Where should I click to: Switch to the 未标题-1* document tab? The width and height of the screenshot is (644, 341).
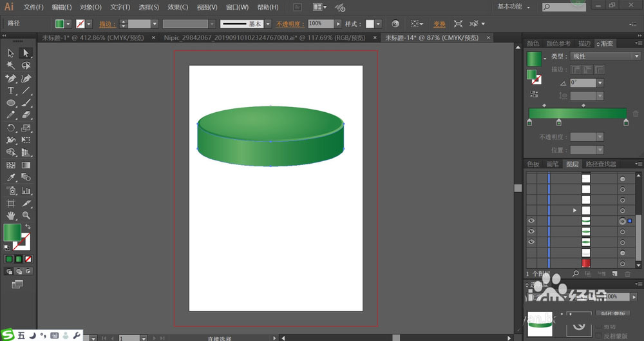[93, 37]
